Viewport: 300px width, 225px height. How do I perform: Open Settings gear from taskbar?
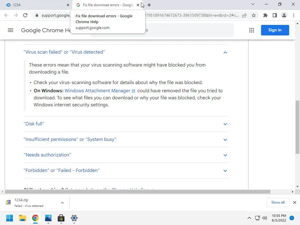(74, 218)
